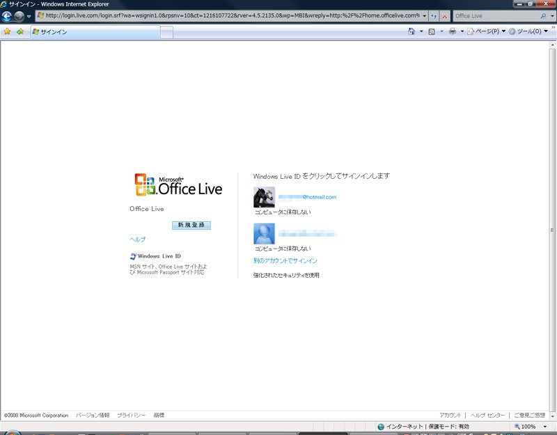Viewport: 557px width, 435px height.
Task: Click the Windows Live ID logo
Action: (155, 256)
